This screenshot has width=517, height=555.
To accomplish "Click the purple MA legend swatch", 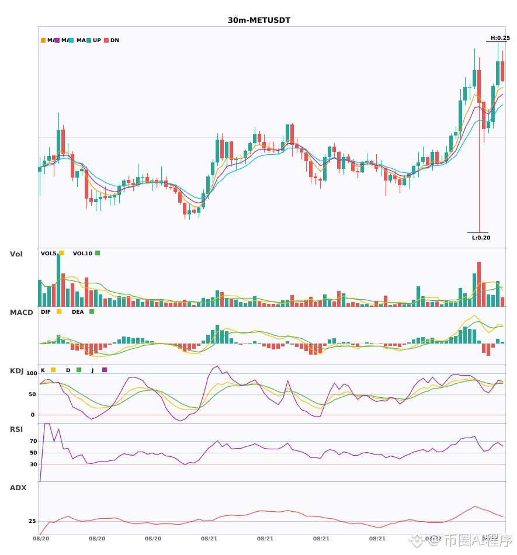I will [x=57, y=40].
